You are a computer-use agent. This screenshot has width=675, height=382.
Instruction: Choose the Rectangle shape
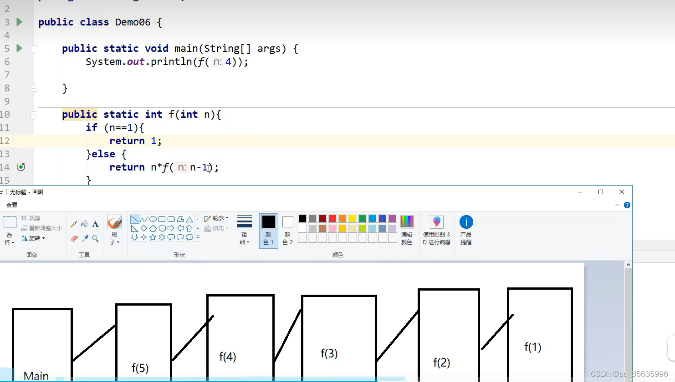tap(162, 219)
